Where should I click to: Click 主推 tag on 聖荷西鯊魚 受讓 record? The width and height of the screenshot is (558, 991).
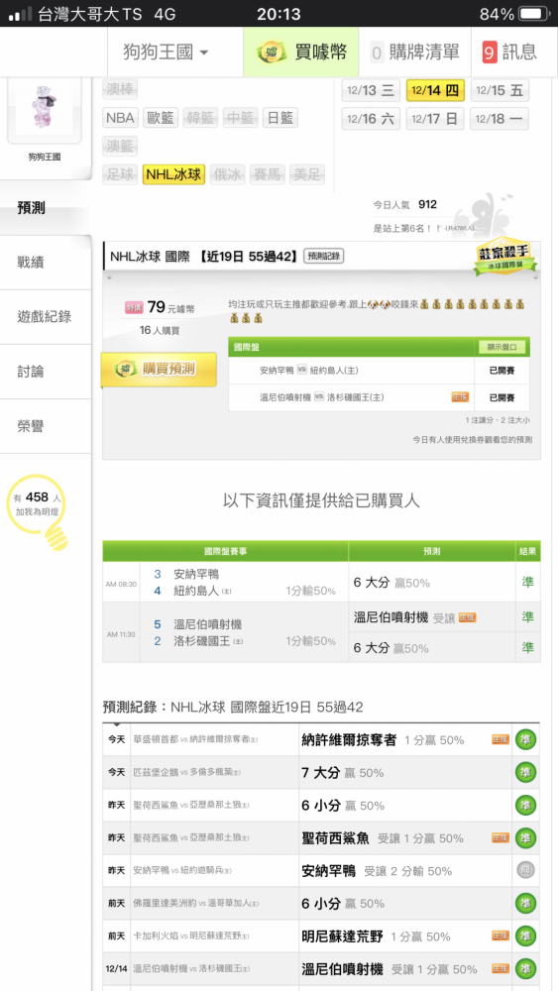[501, 838]
